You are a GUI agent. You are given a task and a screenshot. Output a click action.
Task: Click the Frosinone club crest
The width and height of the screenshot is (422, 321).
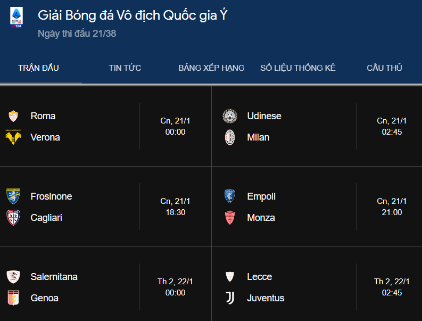pos(13,196)
